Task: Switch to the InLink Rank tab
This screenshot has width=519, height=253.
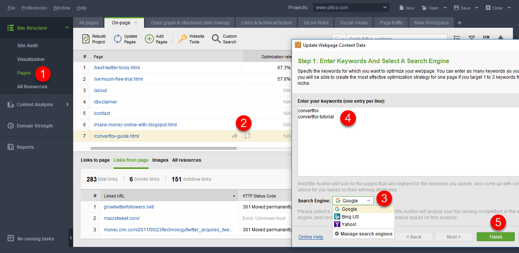Action: point(316,23)
